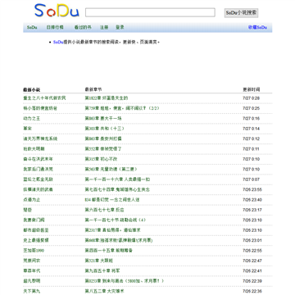Open chapter 第六百七十七章 link
Image resolution: width=295 pixels, height=295 pixels.
click(x=104, y=210)
